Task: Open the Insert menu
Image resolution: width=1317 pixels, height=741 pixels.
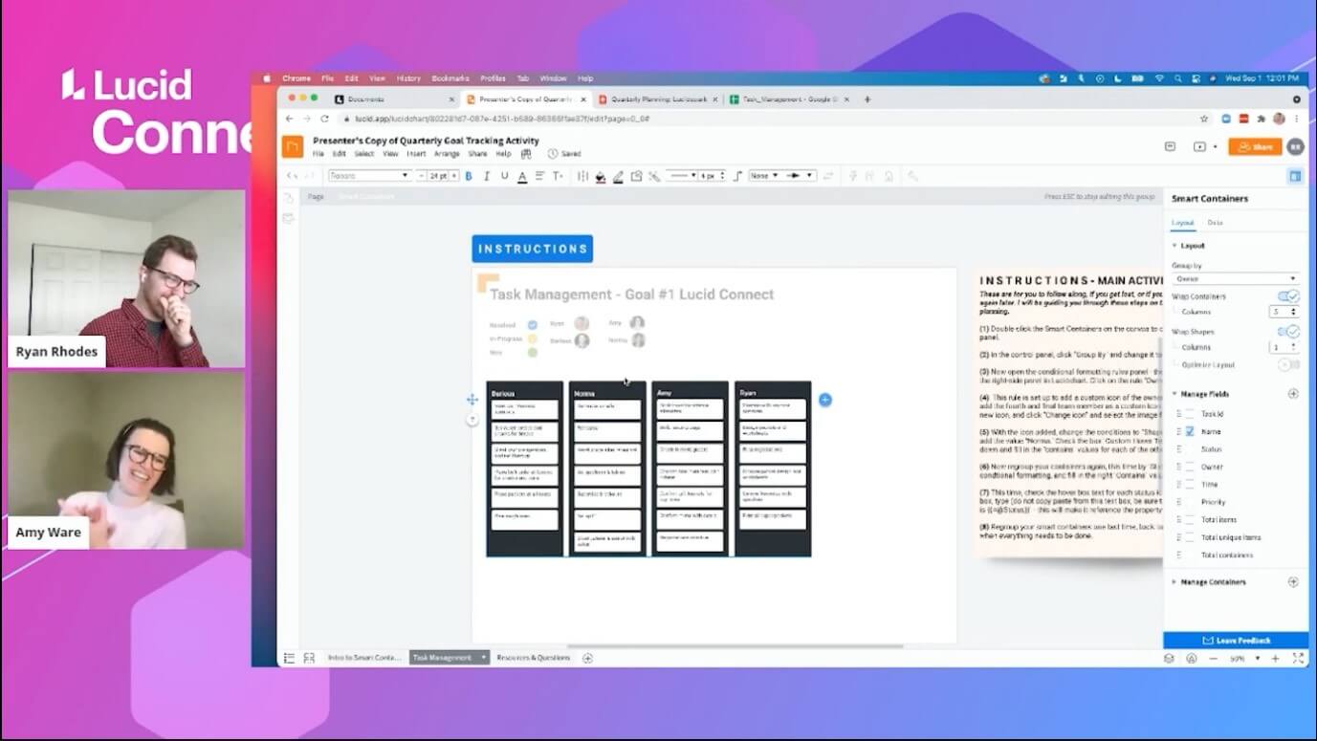Action: coord(416,154)
